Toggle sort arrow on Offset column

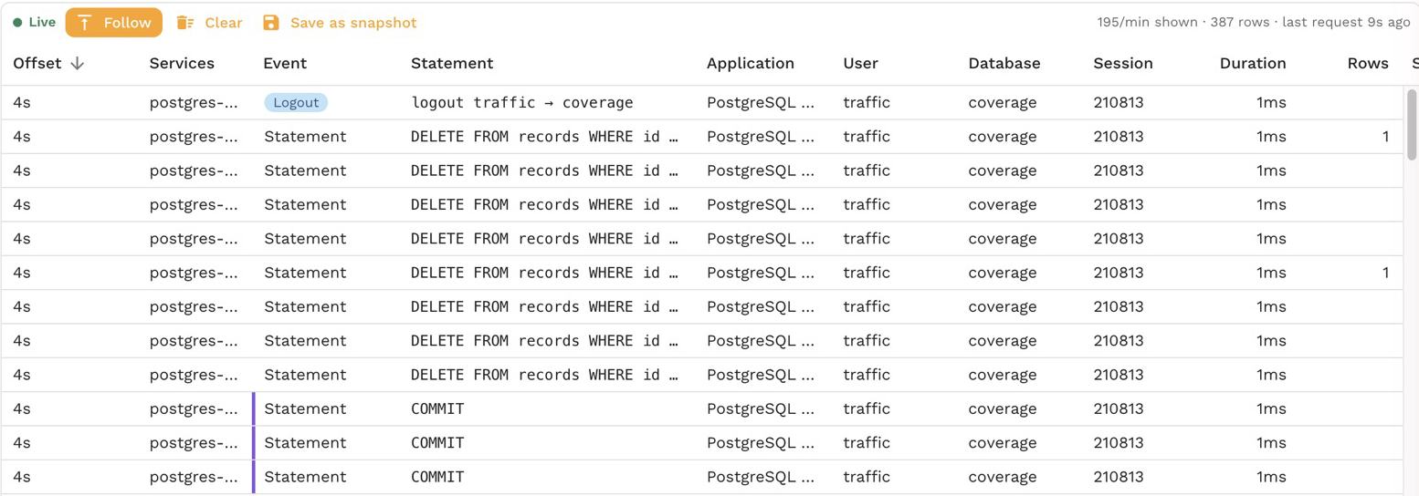pyautogui.click(x=78, y=63)
